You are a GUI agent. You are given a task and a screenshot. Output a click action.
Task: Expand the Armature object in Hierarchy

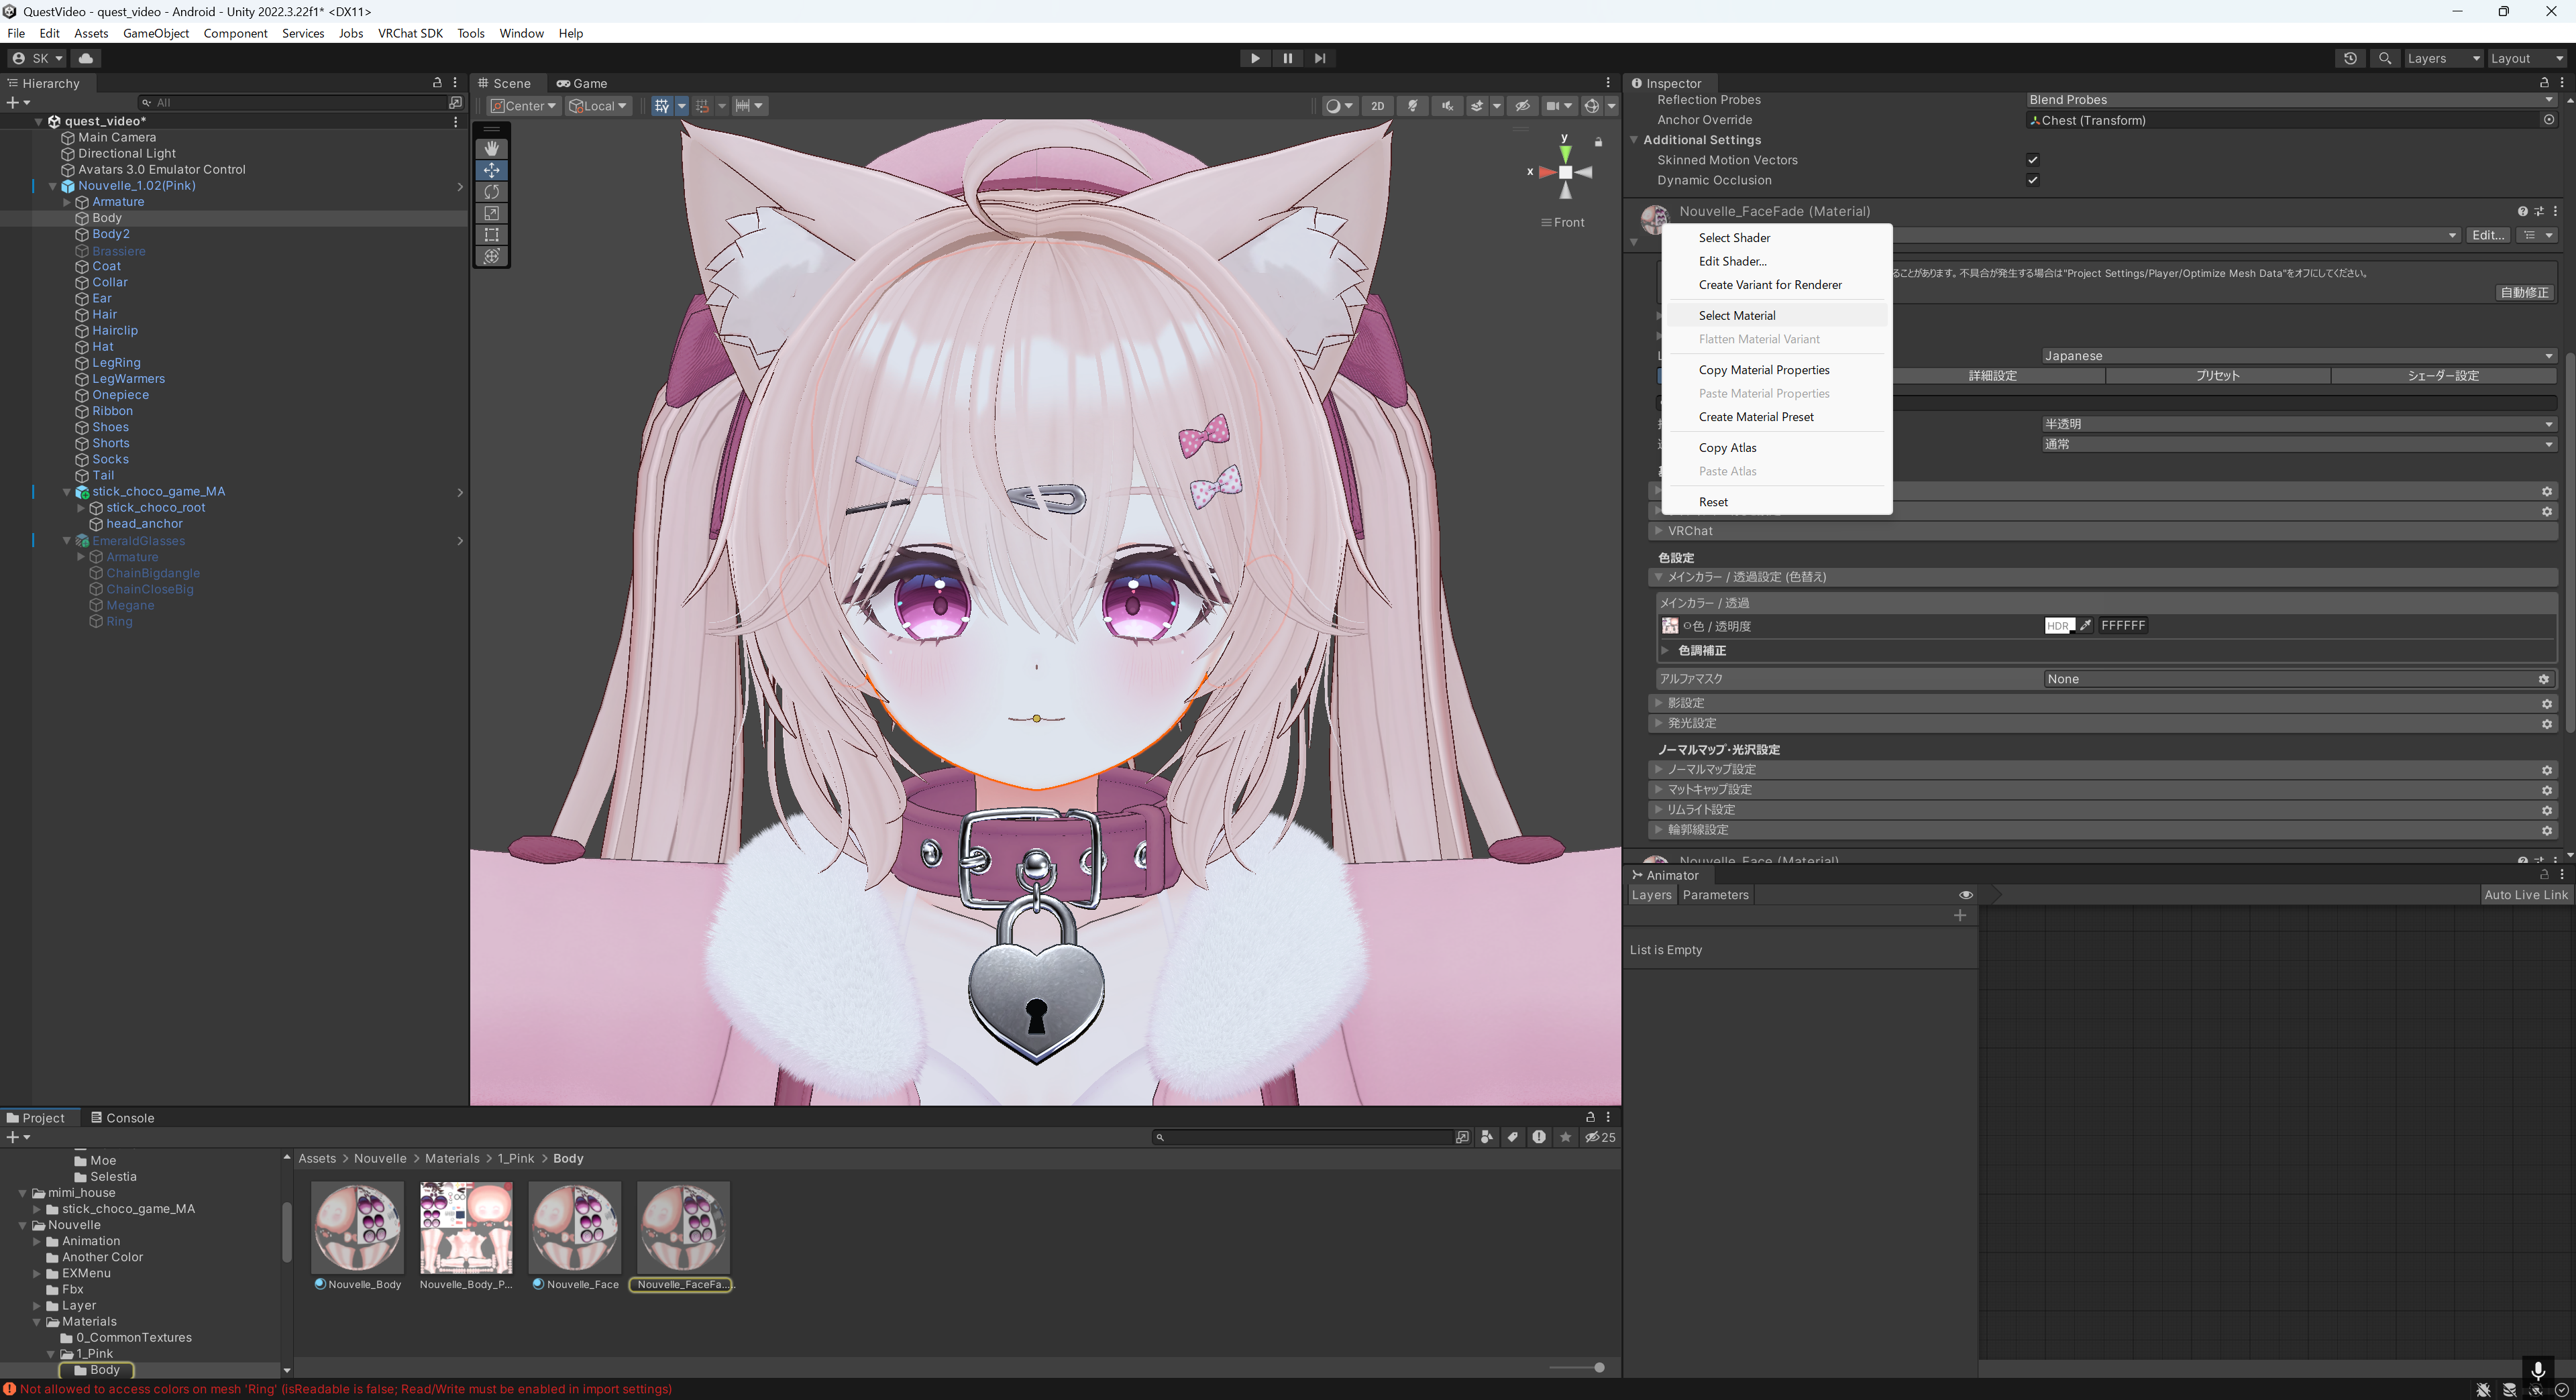67,202
